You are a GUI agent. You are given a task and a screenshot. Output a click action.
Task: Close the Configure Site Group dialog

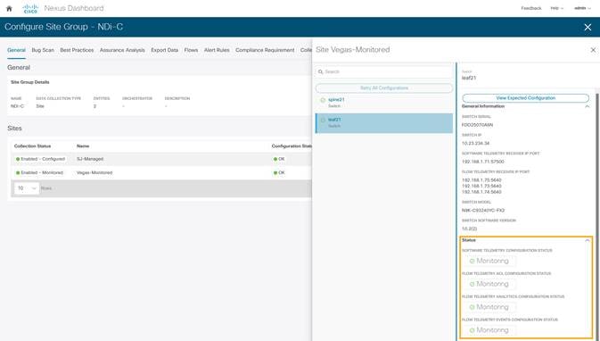(x=588, y=27)
